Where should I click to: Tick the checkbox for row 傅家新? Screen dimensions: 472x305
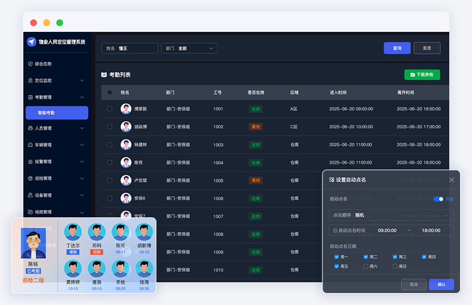coord(110,109)
